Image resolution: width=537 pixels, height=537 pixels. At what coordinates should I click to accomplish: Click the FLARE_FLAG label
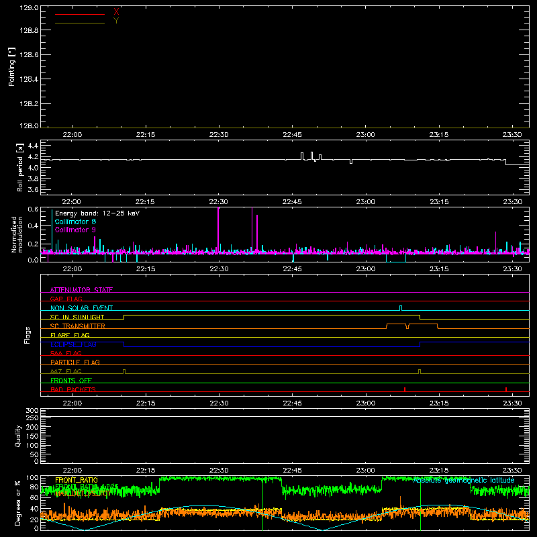pos(70,335)
